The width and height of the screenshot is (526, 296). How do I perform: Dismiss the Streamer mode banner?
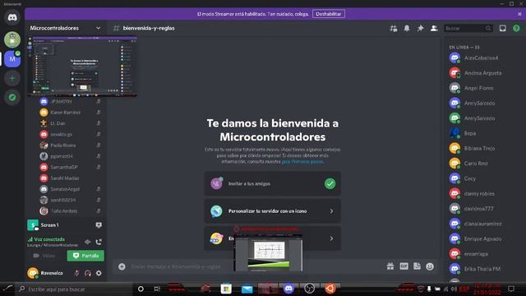pos(519,14)
